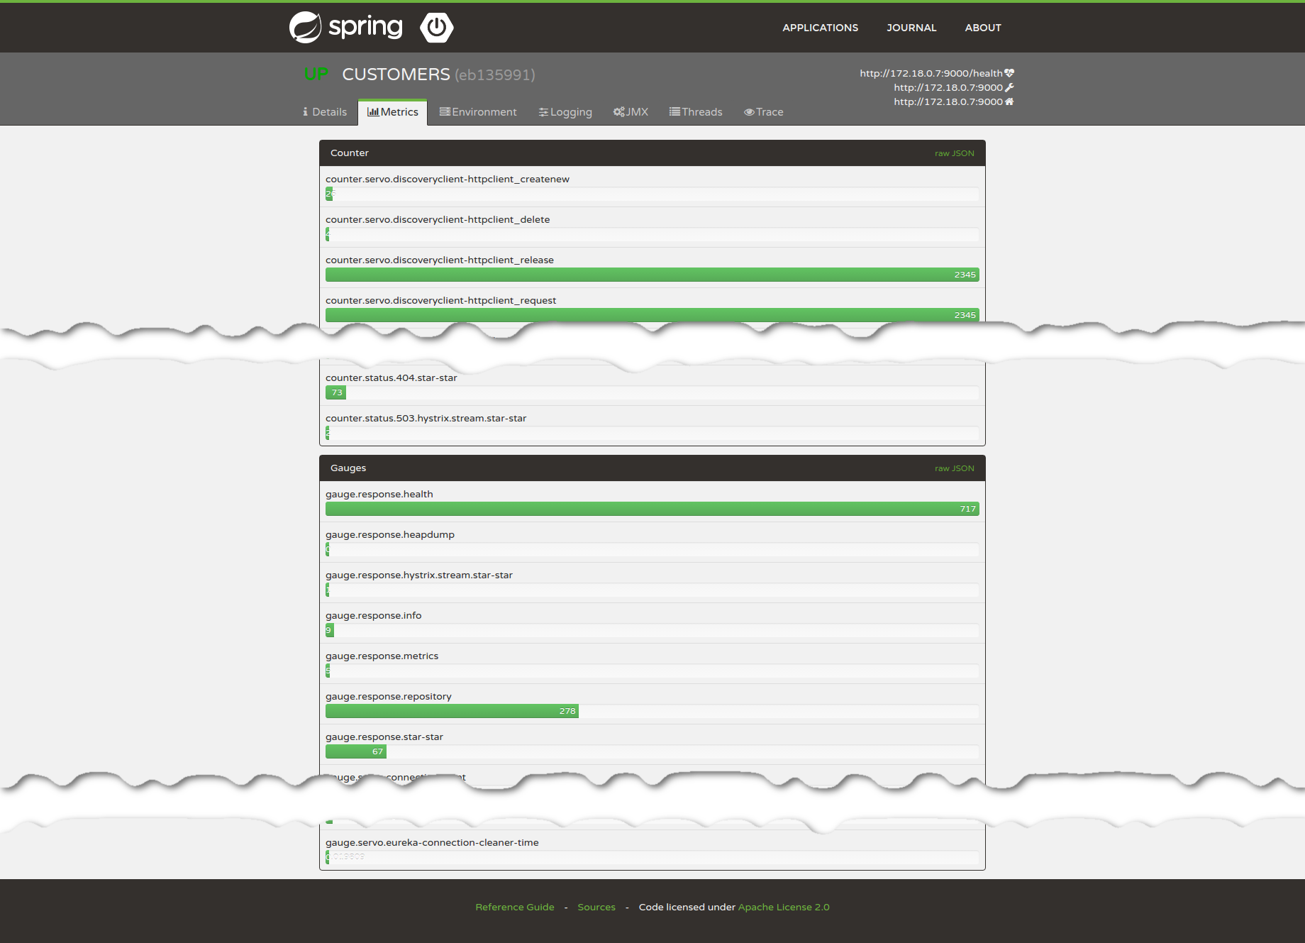Click the Reference Guide footer link
This screenshot has width=1305, height=943.
click(515, 907)
